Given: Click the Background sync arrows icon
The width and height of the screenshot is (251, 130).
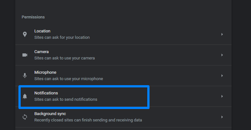Looking at the screenshot, I should (25, 117).
